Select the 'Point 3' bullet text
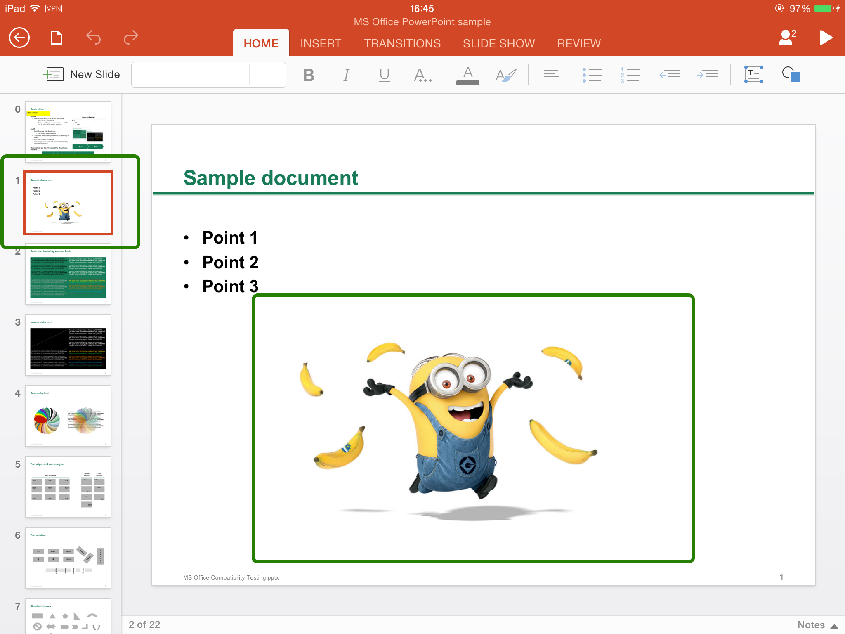Image resolution: width=845 pixels, height=634 pixels. [x=230, y=286]
